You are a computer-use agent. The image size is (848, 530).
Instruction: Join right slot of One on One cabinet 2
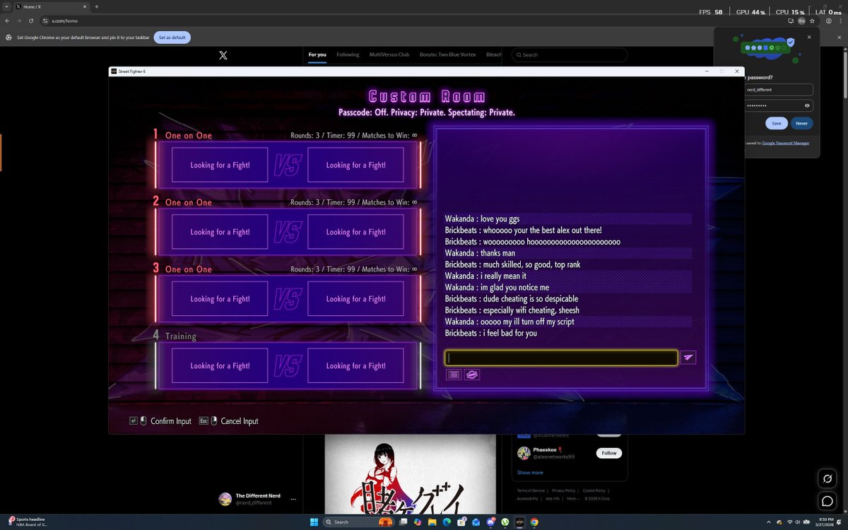tap(355, 232)
